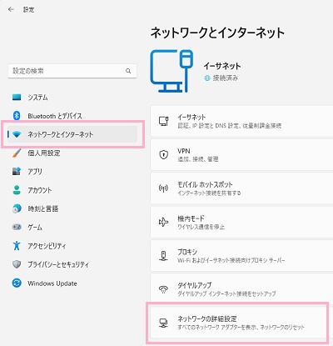Open 機内モード settings card
This screenshot has height=346, width=333.
[x=241, y=222]
